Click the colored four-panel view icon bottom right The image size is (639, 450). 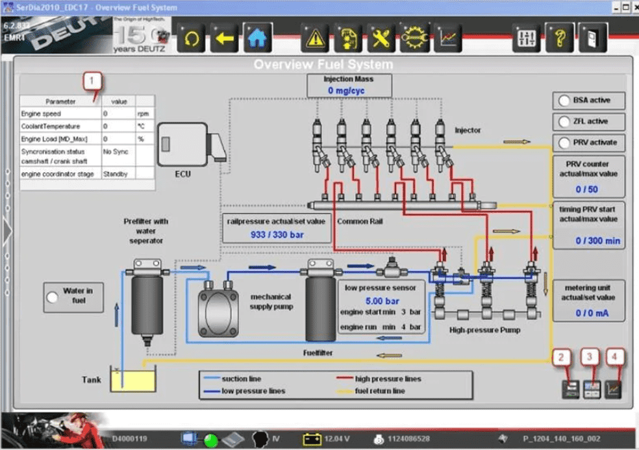(x=592, y=389)
